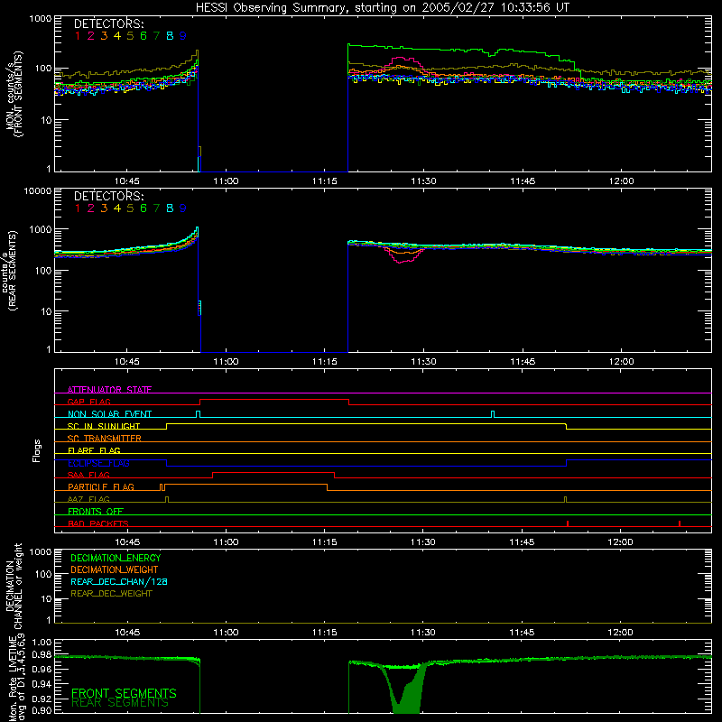Click the FRONTS_OFF flag label
Viewport: 722px width, 722px height.
[96, 511]
